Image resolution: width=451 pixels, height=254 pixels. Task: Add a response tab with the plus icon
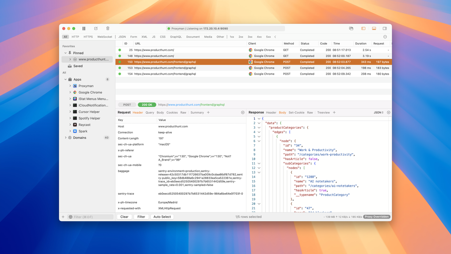(334, 112)
